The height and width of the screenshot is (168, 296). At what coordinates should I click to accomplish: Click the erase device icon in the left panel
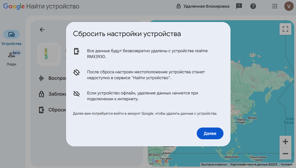tap(41, 110)
